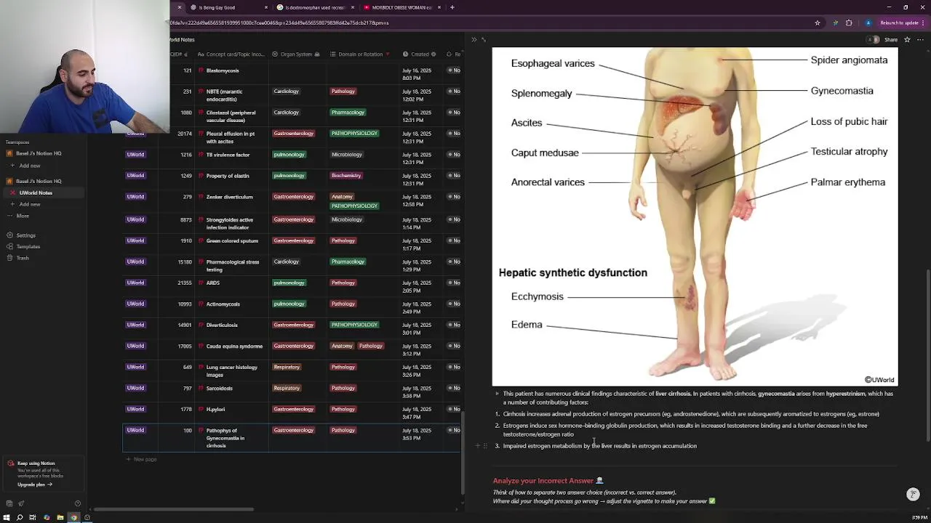Click 'Add new' under the first teamspace
The height and width of the screenshot is (523, 931).
[x=29, y=166]
